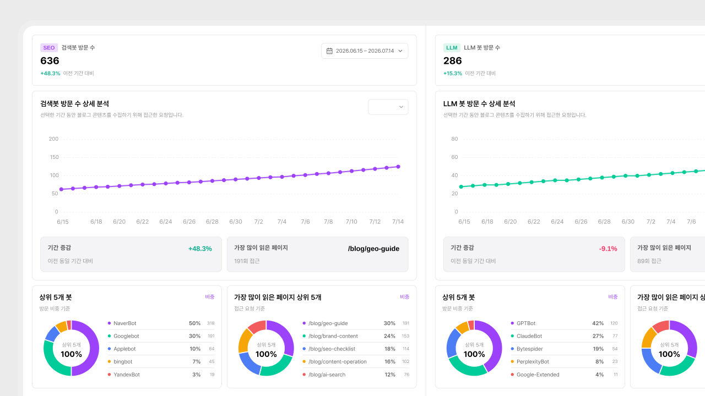Click the 89회 접근 text
This screenshot has width=705, height=396.
[649, 261]
